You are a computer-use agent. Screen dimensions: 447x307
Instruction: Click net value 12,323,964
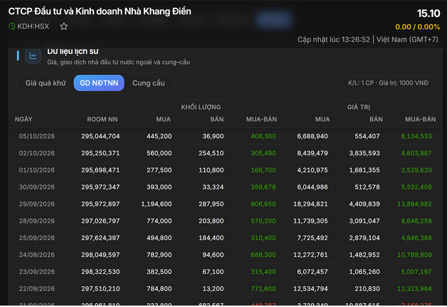[415, 289]
